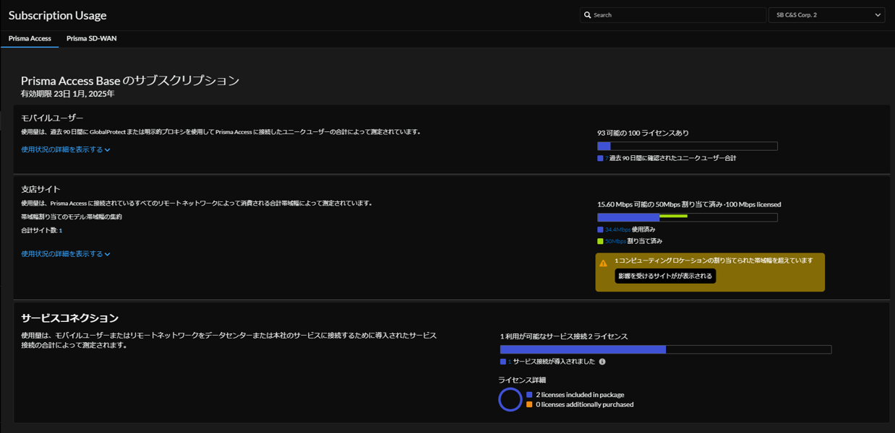Click the service connection count 1 link

click(x=510, y=362)
